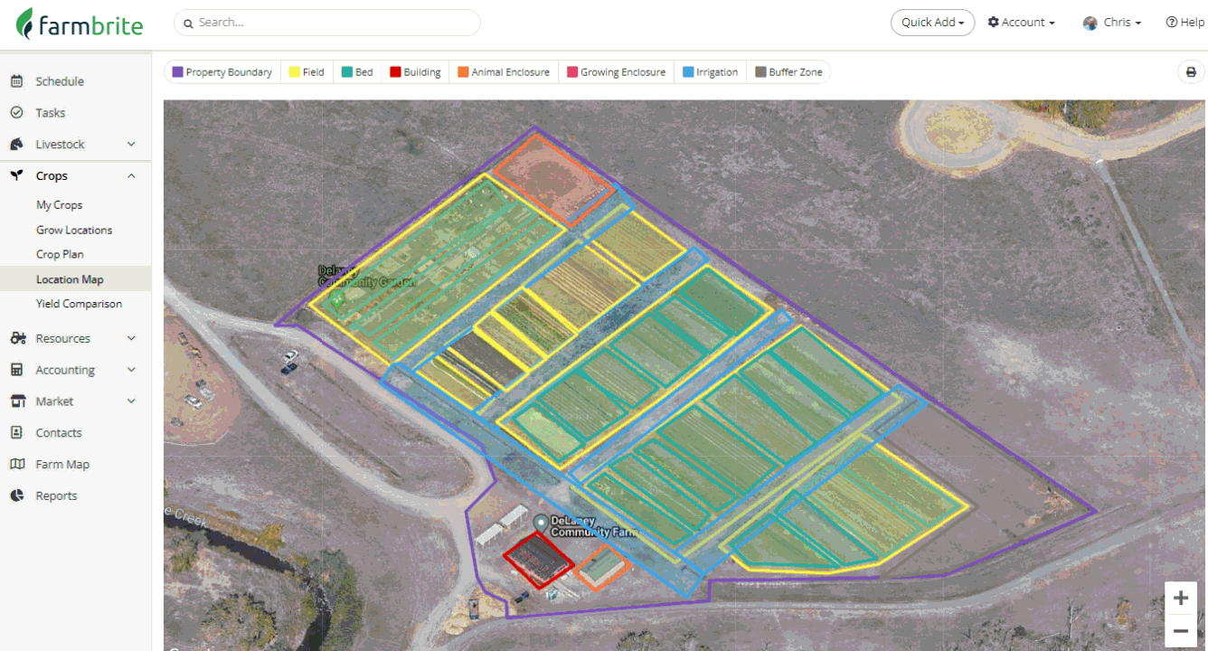Click the DeLaney Community Farm map pin
The image size is (1208, 651).
[x=541, y=523]
